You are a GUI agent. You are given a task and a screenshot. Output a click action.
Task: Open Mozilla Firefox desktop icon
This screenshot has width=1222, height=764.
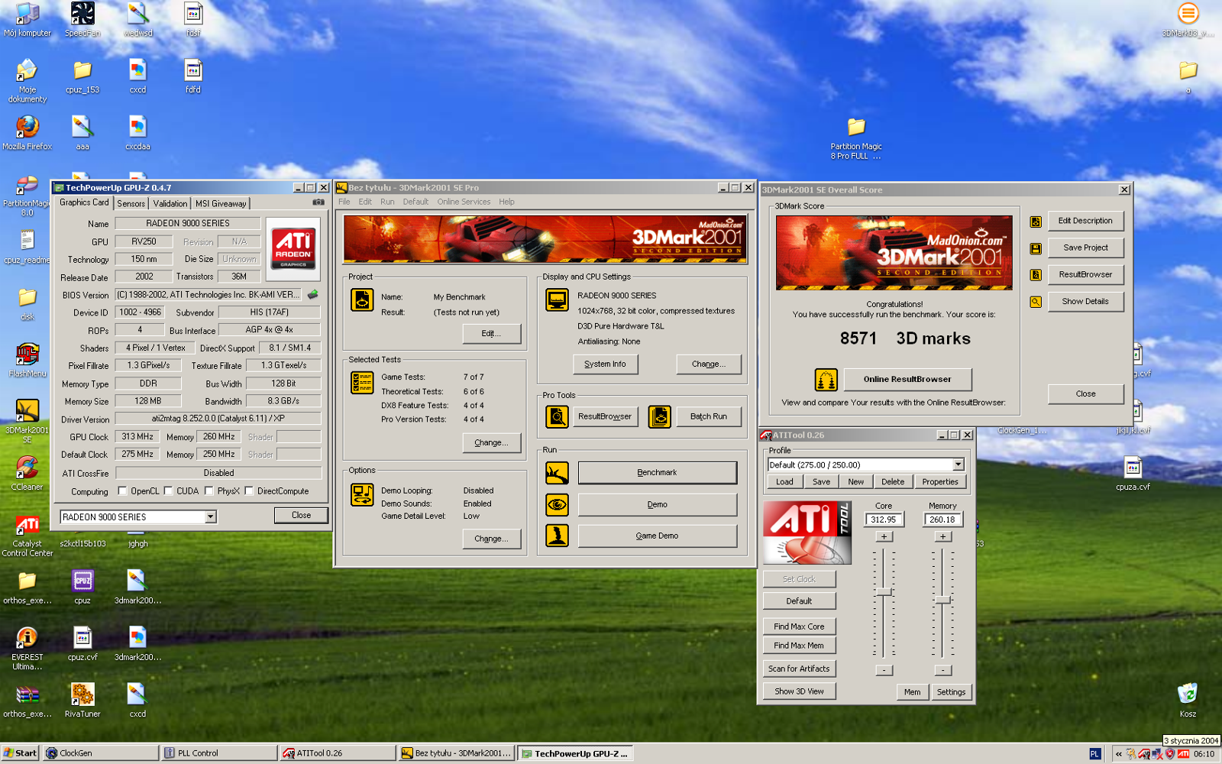[27, 132]
